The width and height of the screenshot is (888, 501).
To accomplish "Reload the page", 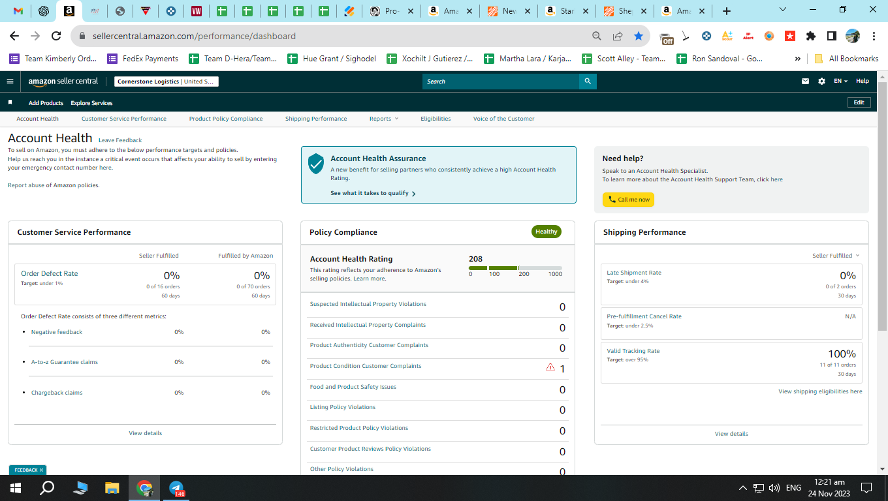I will tap(56, 37).
